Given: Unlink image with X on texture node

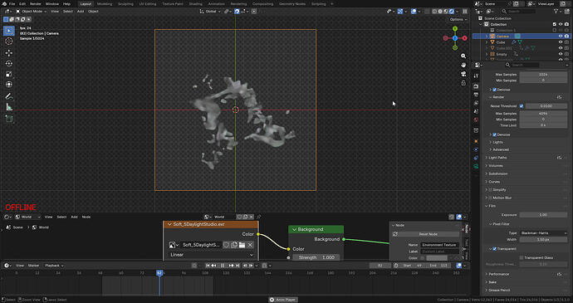Looking at the screenshot, I should pyautogui.click(x=250, y=245).
